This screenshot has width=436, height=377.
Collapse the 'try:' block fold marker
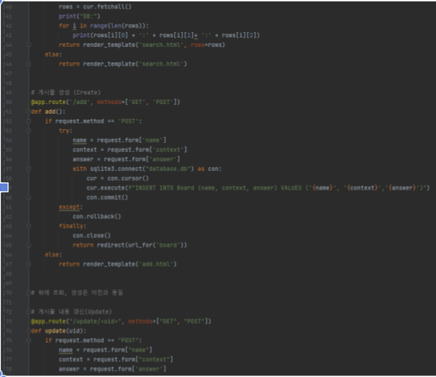tap(28, 131)
